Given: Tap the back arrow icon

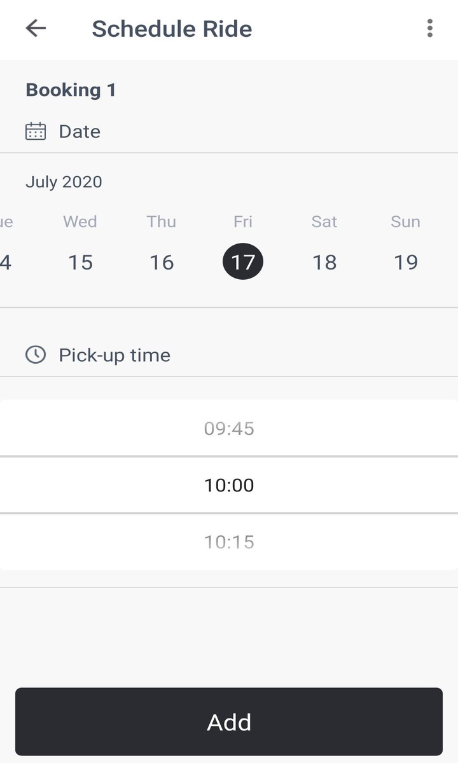Looking at the screenshot, I should tap(36, 29).
